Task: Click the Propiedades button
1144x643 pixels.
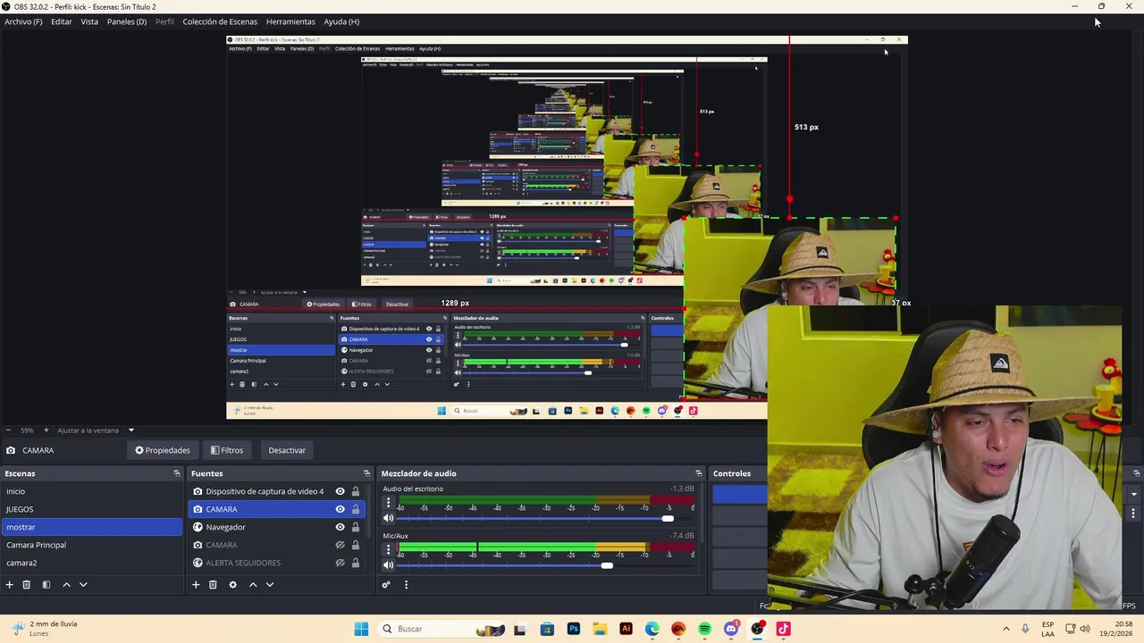Action: pyautogui.click(x=163, y=450)
